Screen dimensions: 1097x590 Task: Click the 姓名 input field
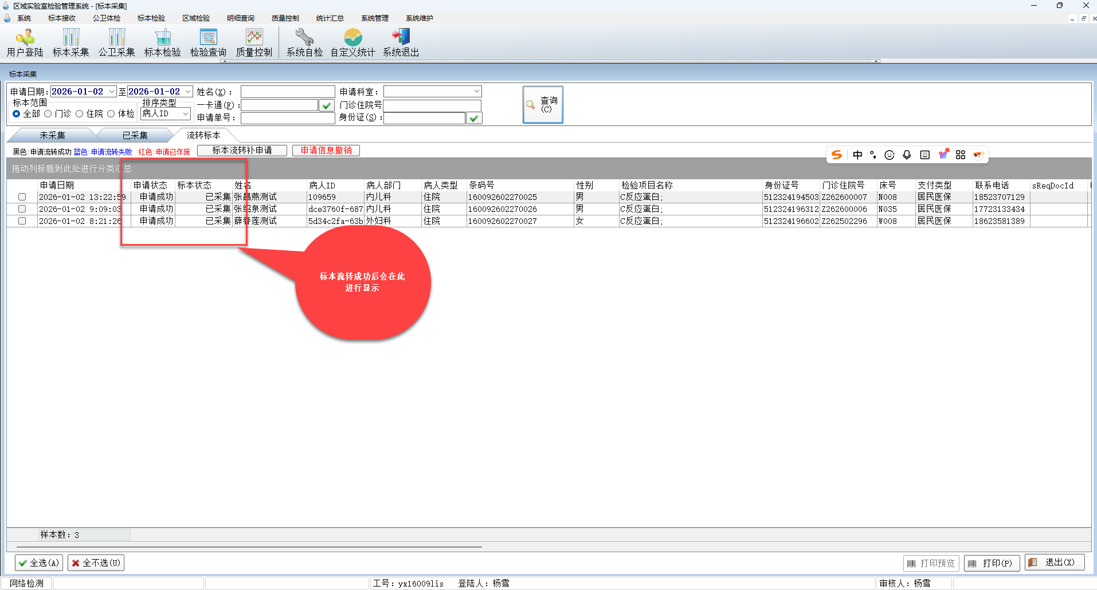[x=288, y=92]
